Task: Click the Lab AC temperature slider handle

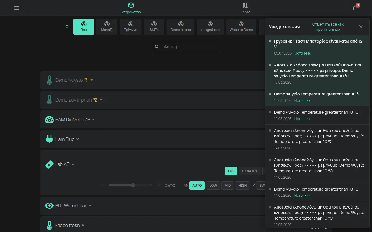Action: 133,185
